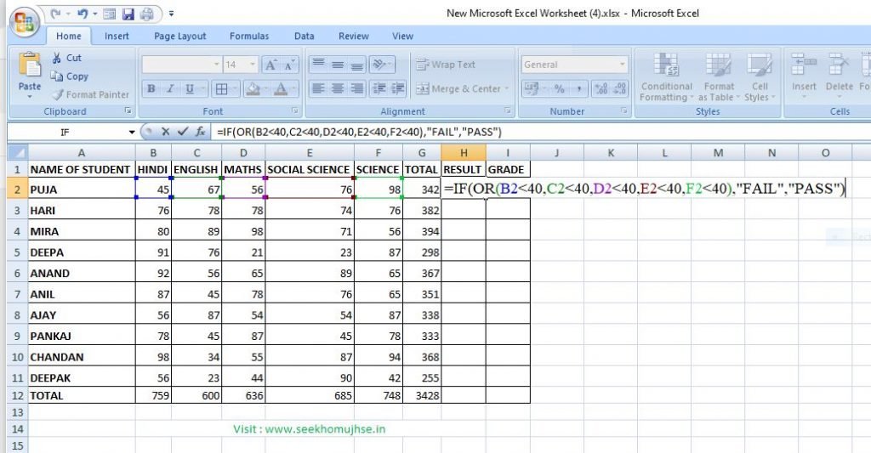Toggle Italic formatting
Viewport: 871px width, 453px height.
(x=170, y=88)
